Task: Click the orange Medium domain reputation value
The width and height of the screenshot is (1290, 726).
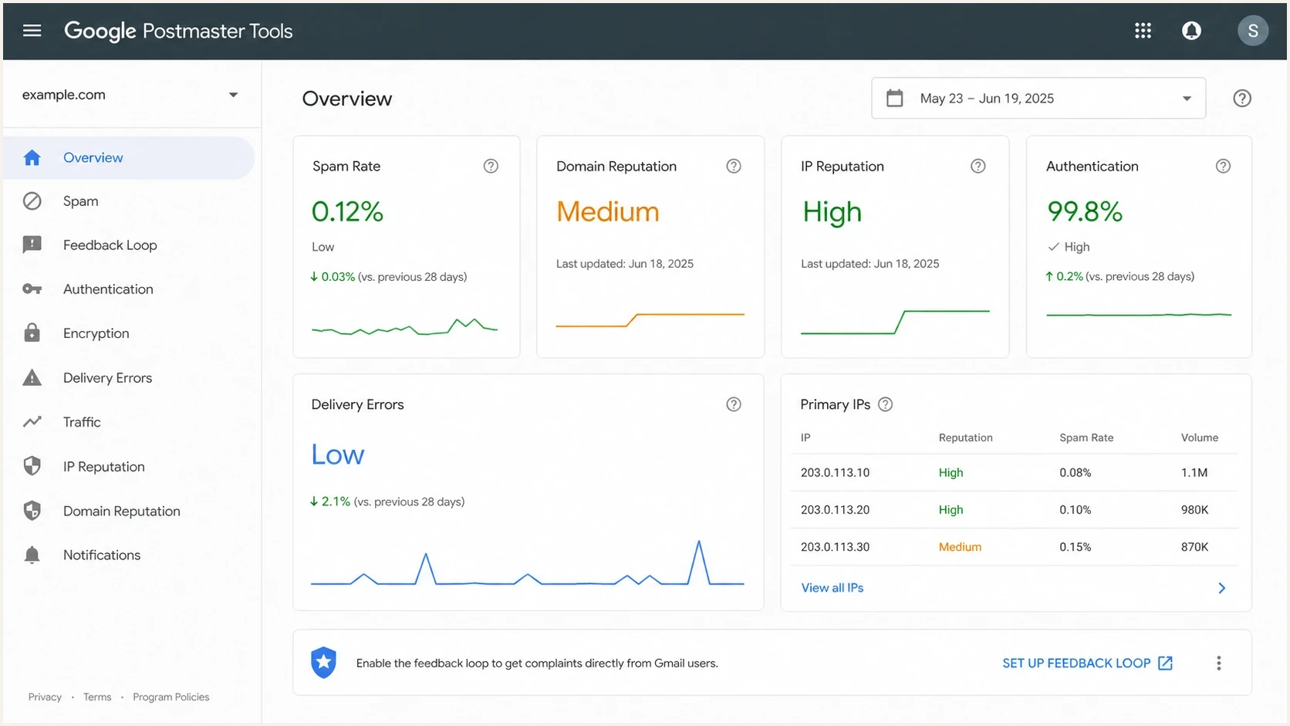Action: pos(608,211)
